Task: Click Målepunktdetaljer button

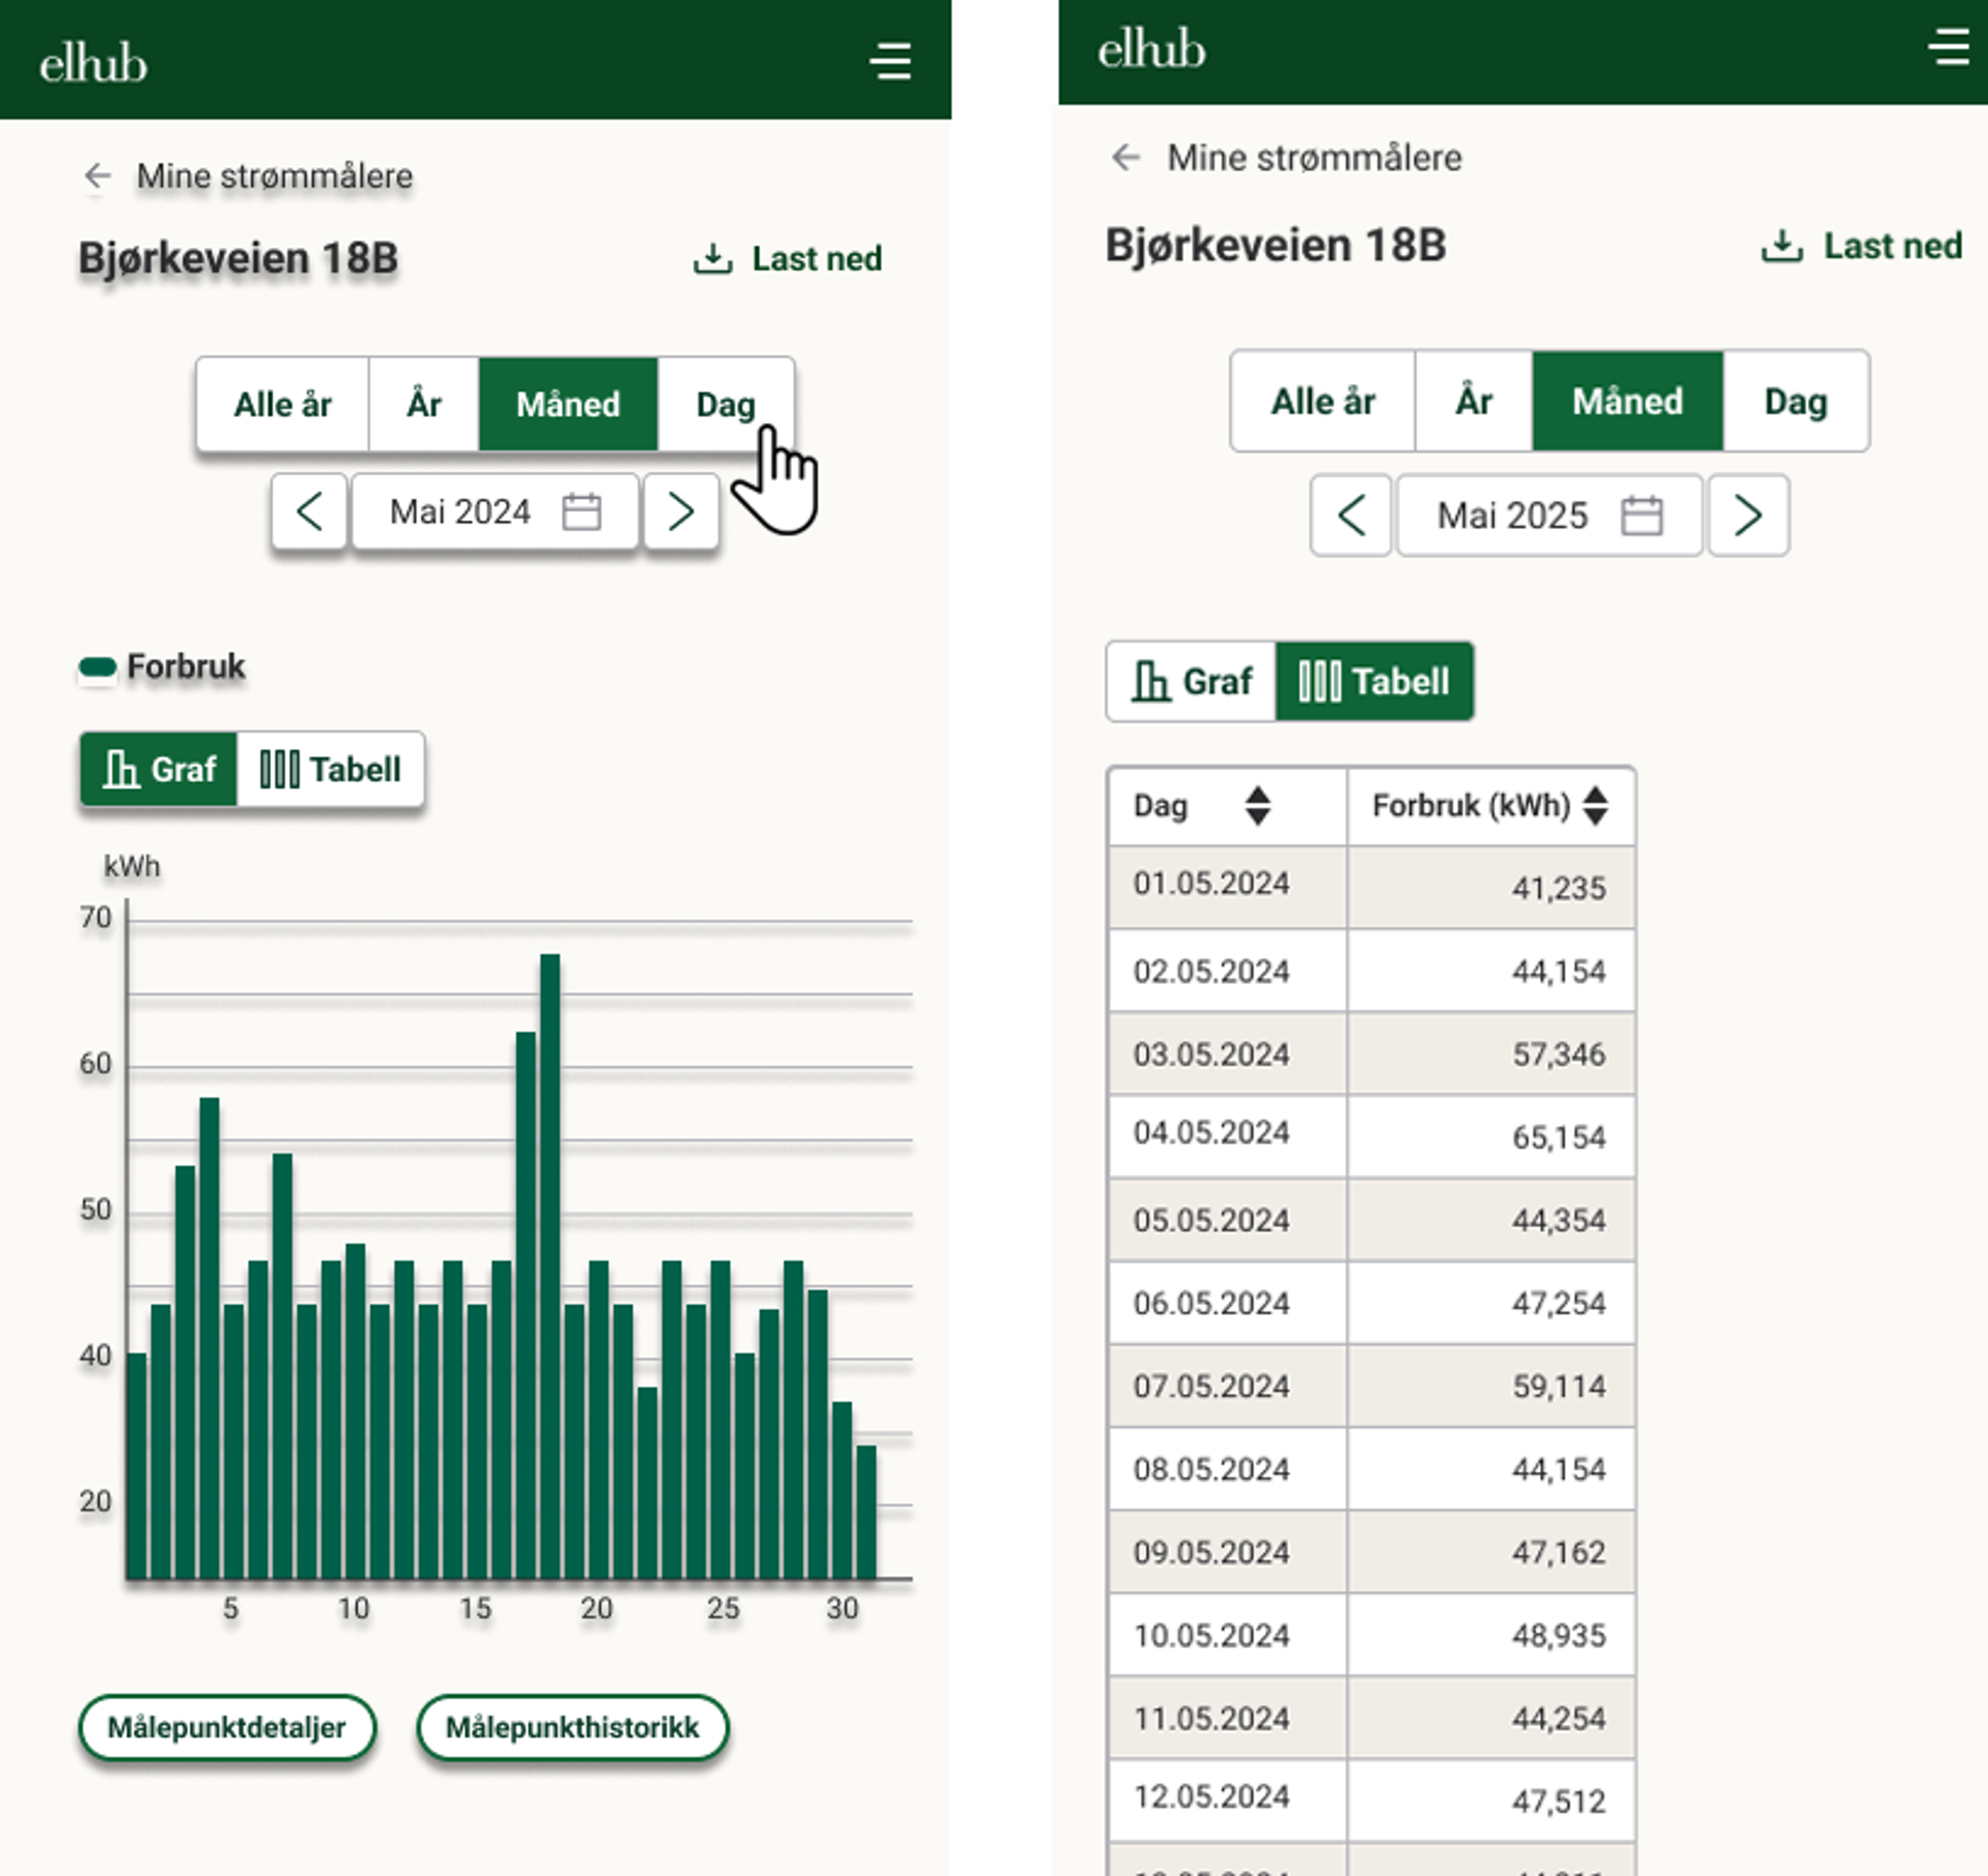Action: tap(227, 1727)
